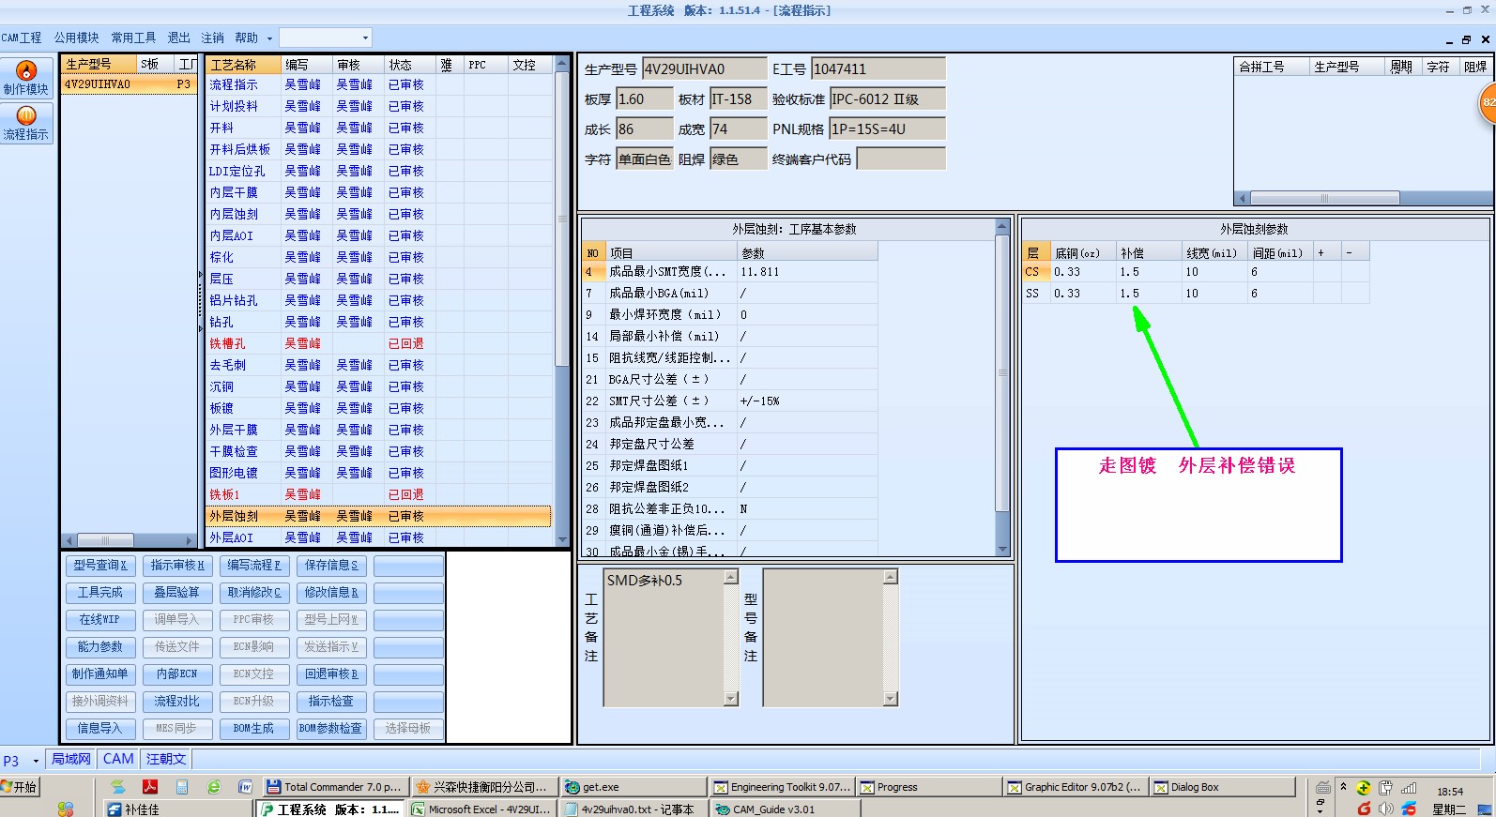Click the volume speaker tray icon
The image size is (1496, 817).
point(1386,809)
